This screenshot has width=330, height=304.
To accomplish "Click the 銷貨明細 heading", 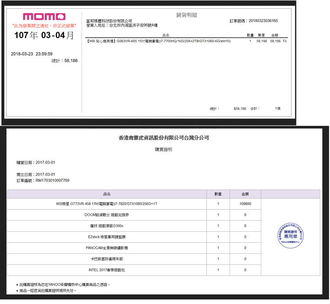I will pos(187,15).
